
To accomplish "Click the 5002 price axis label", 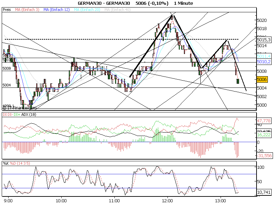I will pyautogui.click(x=262, y=96).
